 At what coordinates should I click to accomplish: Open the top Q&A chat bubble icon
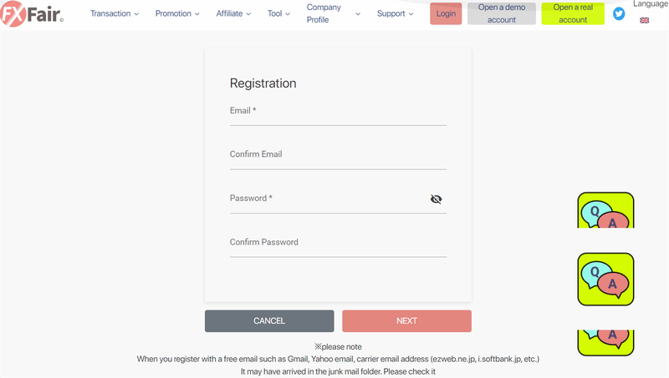coord(605,209)
